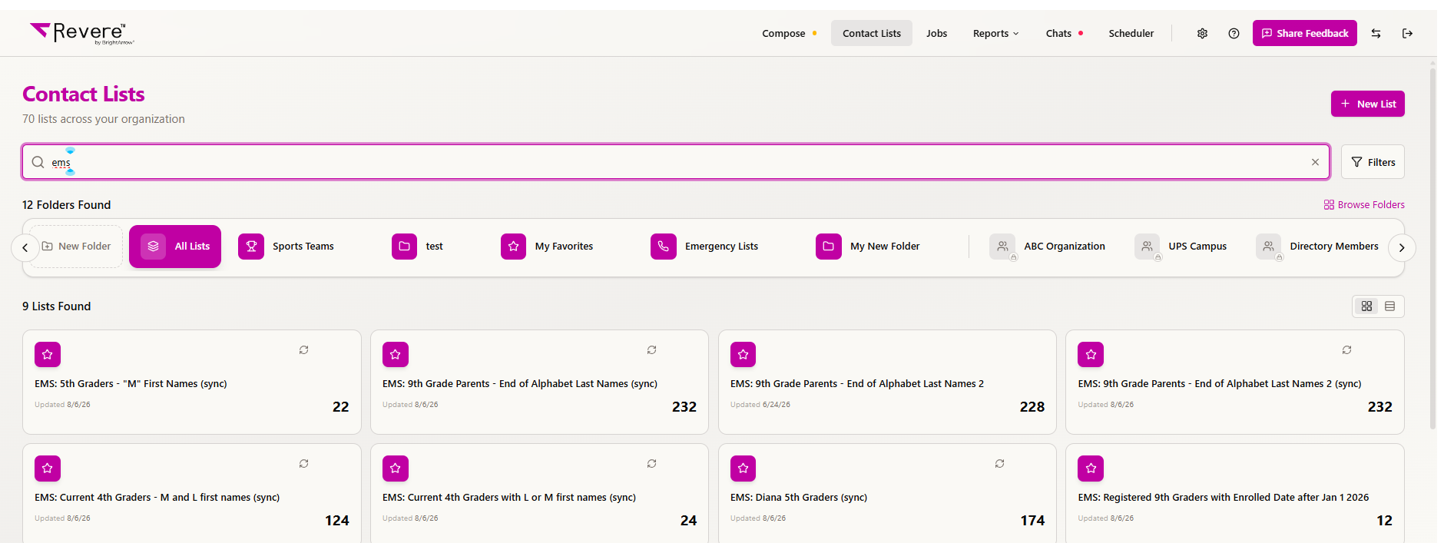Screen dimensions: 1444x543
Task: Click star icon on Last Names 2 (sync) card
Action: (x=1091, y=354)
